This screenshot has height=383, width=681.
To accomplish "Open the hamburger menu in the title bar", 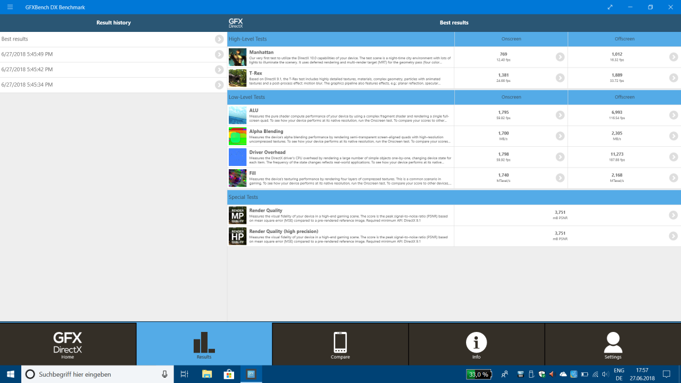I will [10, 7].
